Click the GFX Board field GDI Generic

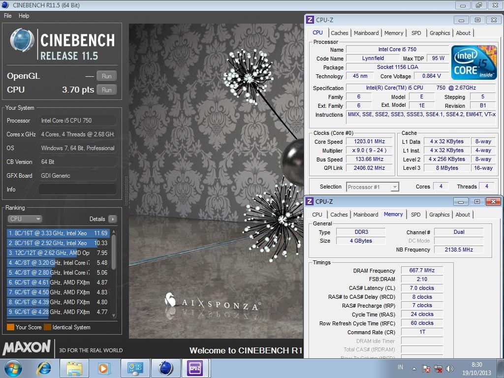click(77, 176)
